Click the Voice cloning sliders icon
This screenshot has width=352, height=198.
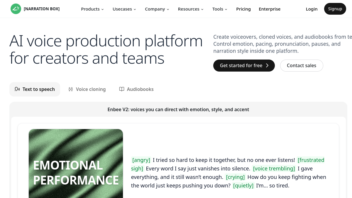click(71, 89)
